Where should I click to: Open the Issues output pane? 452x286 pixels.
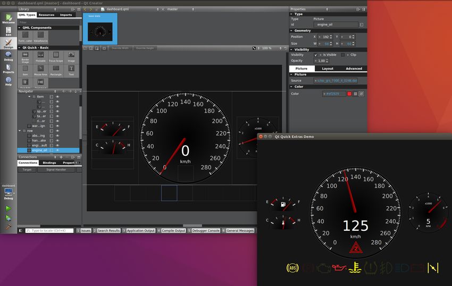[84, 231]
